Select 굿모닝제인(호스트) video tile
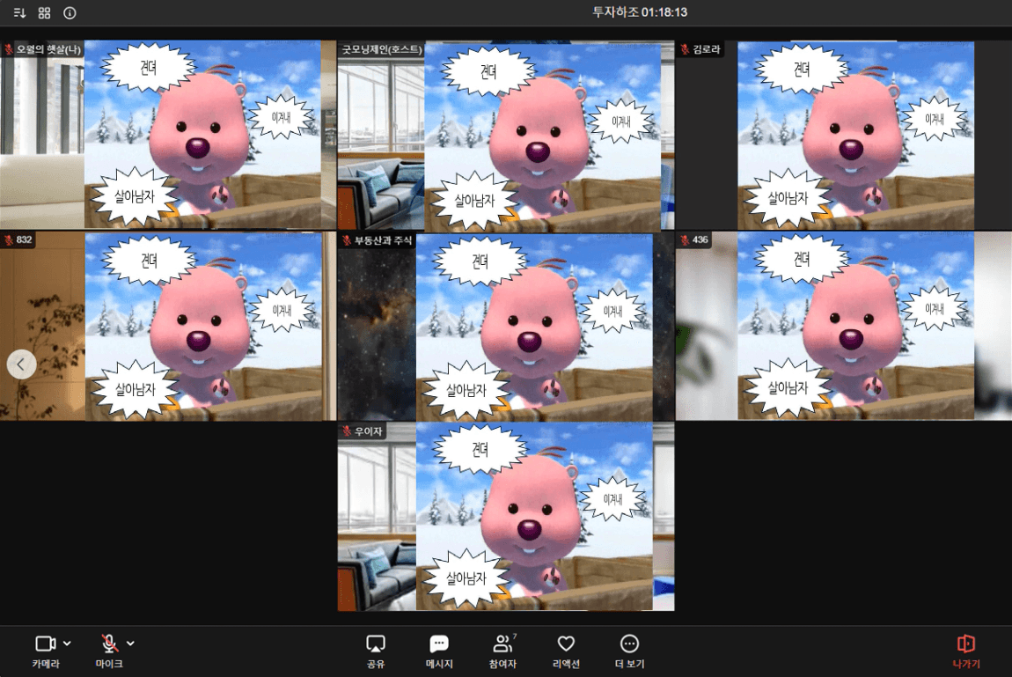 pyautogui.click(x=506, y=136)
